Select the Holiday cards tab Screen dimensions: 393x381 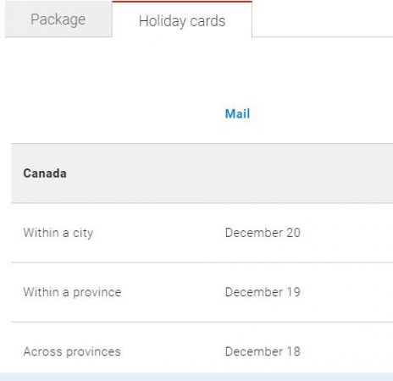point(182,19)
